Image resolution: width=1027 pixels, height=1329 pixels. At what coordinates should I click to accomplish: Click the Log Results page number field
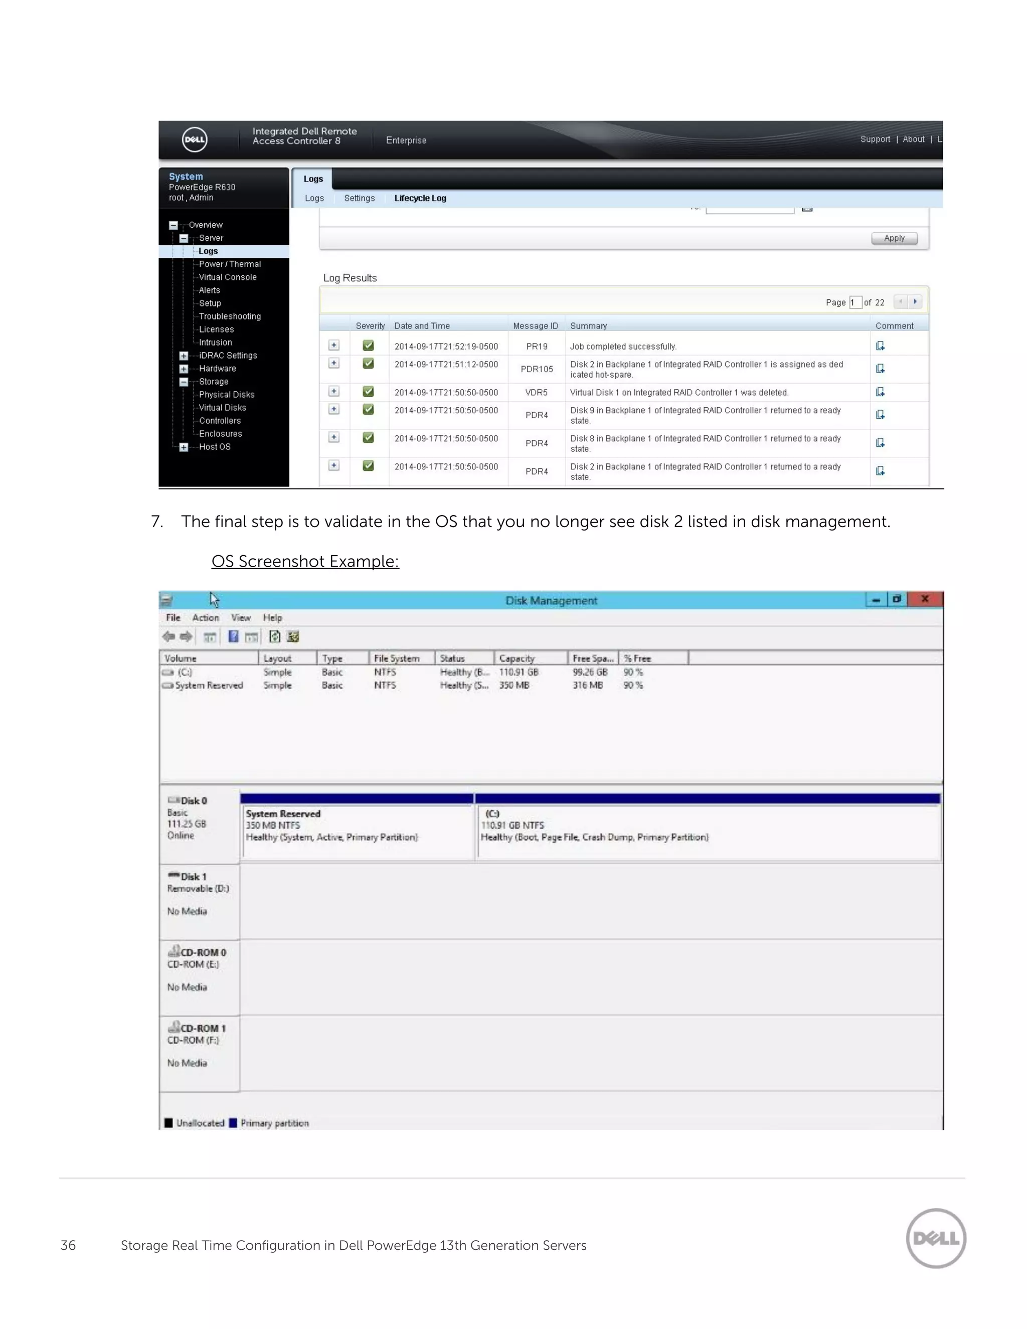pyautogui.click(x=855, y=302)
